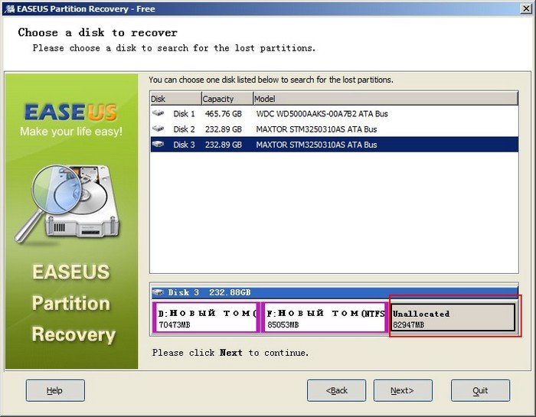Select the Disk 1 row label
The height and width of the screenshot is (417, 536).
(x=184, y=113)
